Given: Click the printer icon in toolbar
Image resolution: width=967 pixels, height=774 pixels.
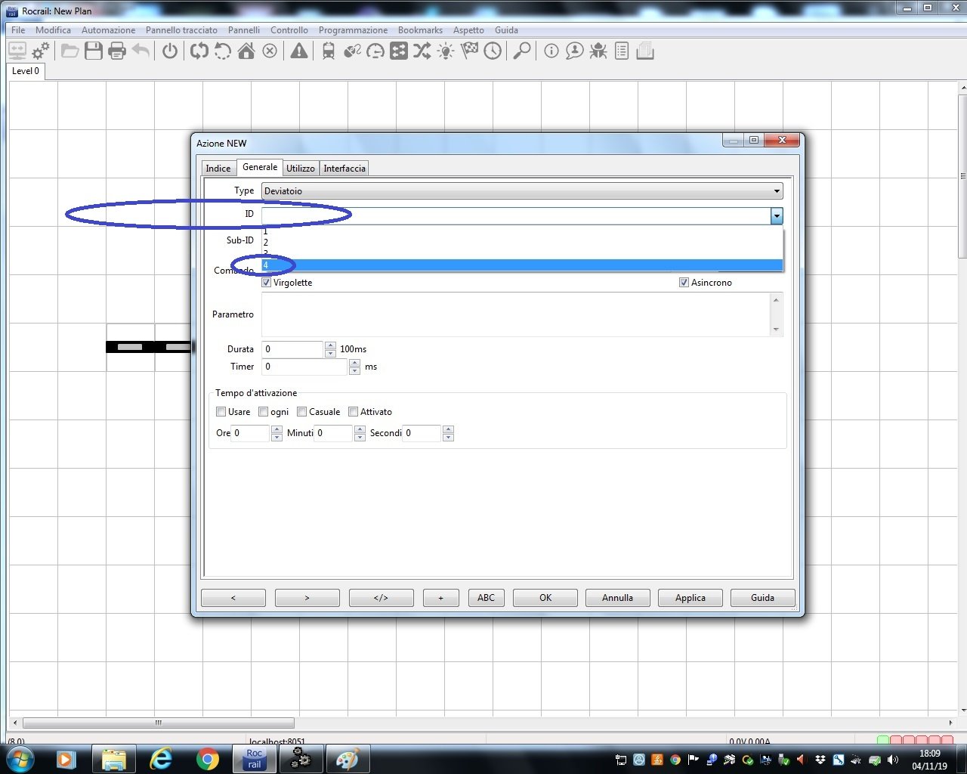Looking at the screenshot, I should point(117,51).
